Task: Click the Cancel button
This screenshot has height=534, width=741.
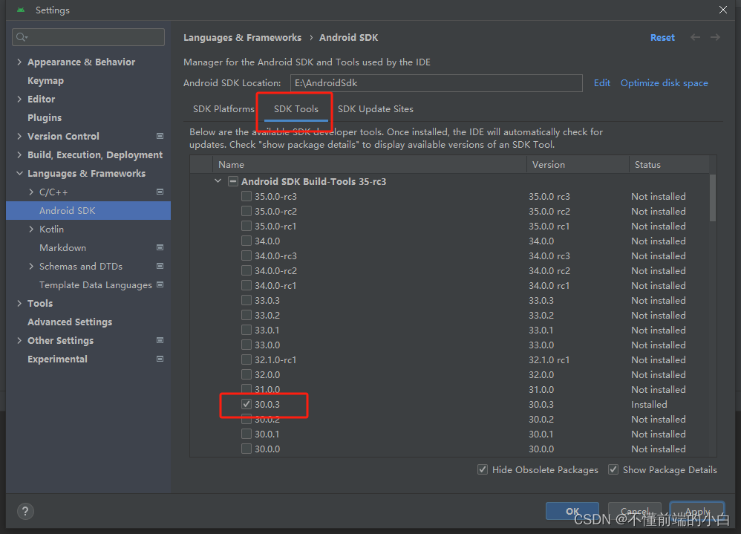Action: (634, 511)
